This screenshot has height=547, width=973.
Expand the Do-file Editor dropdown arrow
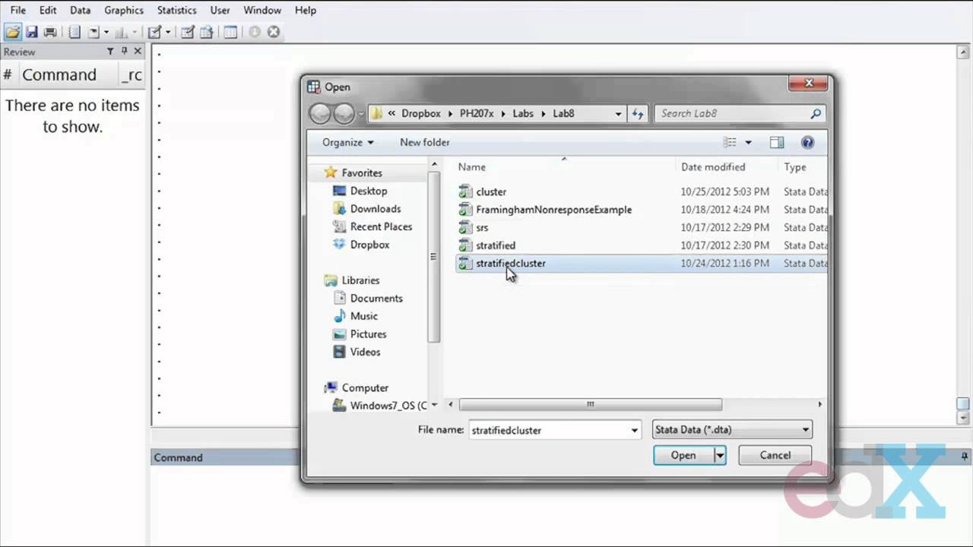pyautogui.click(x=168, y=32)
